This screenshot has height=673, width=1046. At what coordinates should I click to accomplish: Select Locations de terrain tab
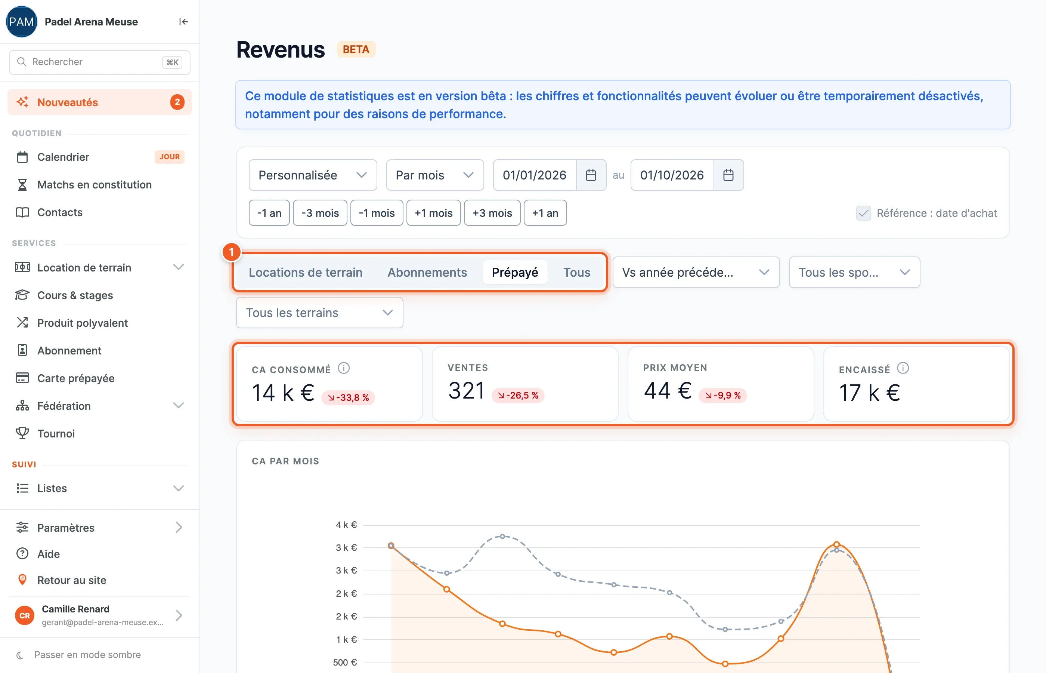tap(306, 272)
